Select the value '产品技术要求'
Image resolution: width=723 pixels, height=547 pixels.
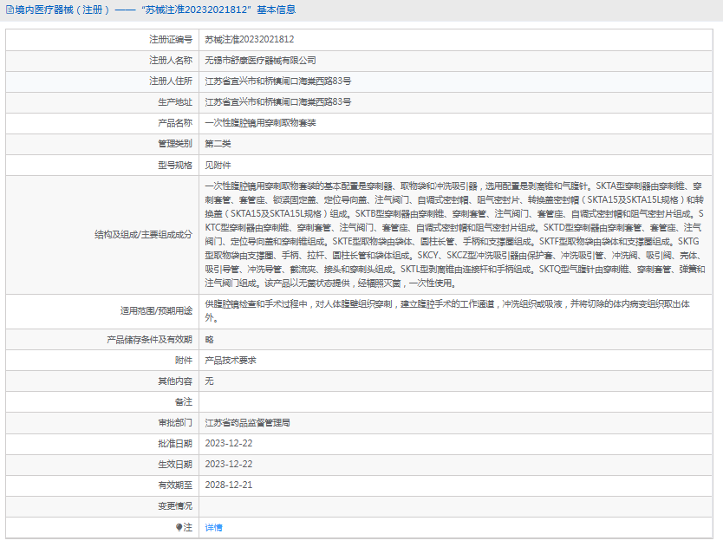coord(231,361)
